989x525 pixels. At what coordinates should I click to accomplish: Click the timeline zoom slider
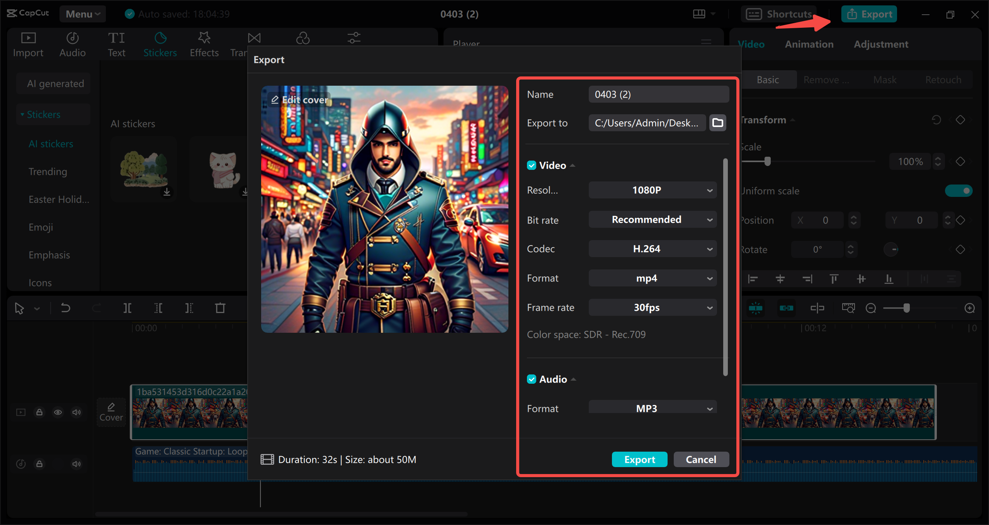coord(907,308)
